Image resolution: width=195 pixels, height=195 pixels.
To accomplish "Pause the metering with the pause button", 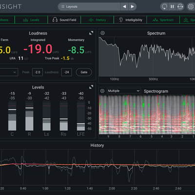I will coord(172,7).
